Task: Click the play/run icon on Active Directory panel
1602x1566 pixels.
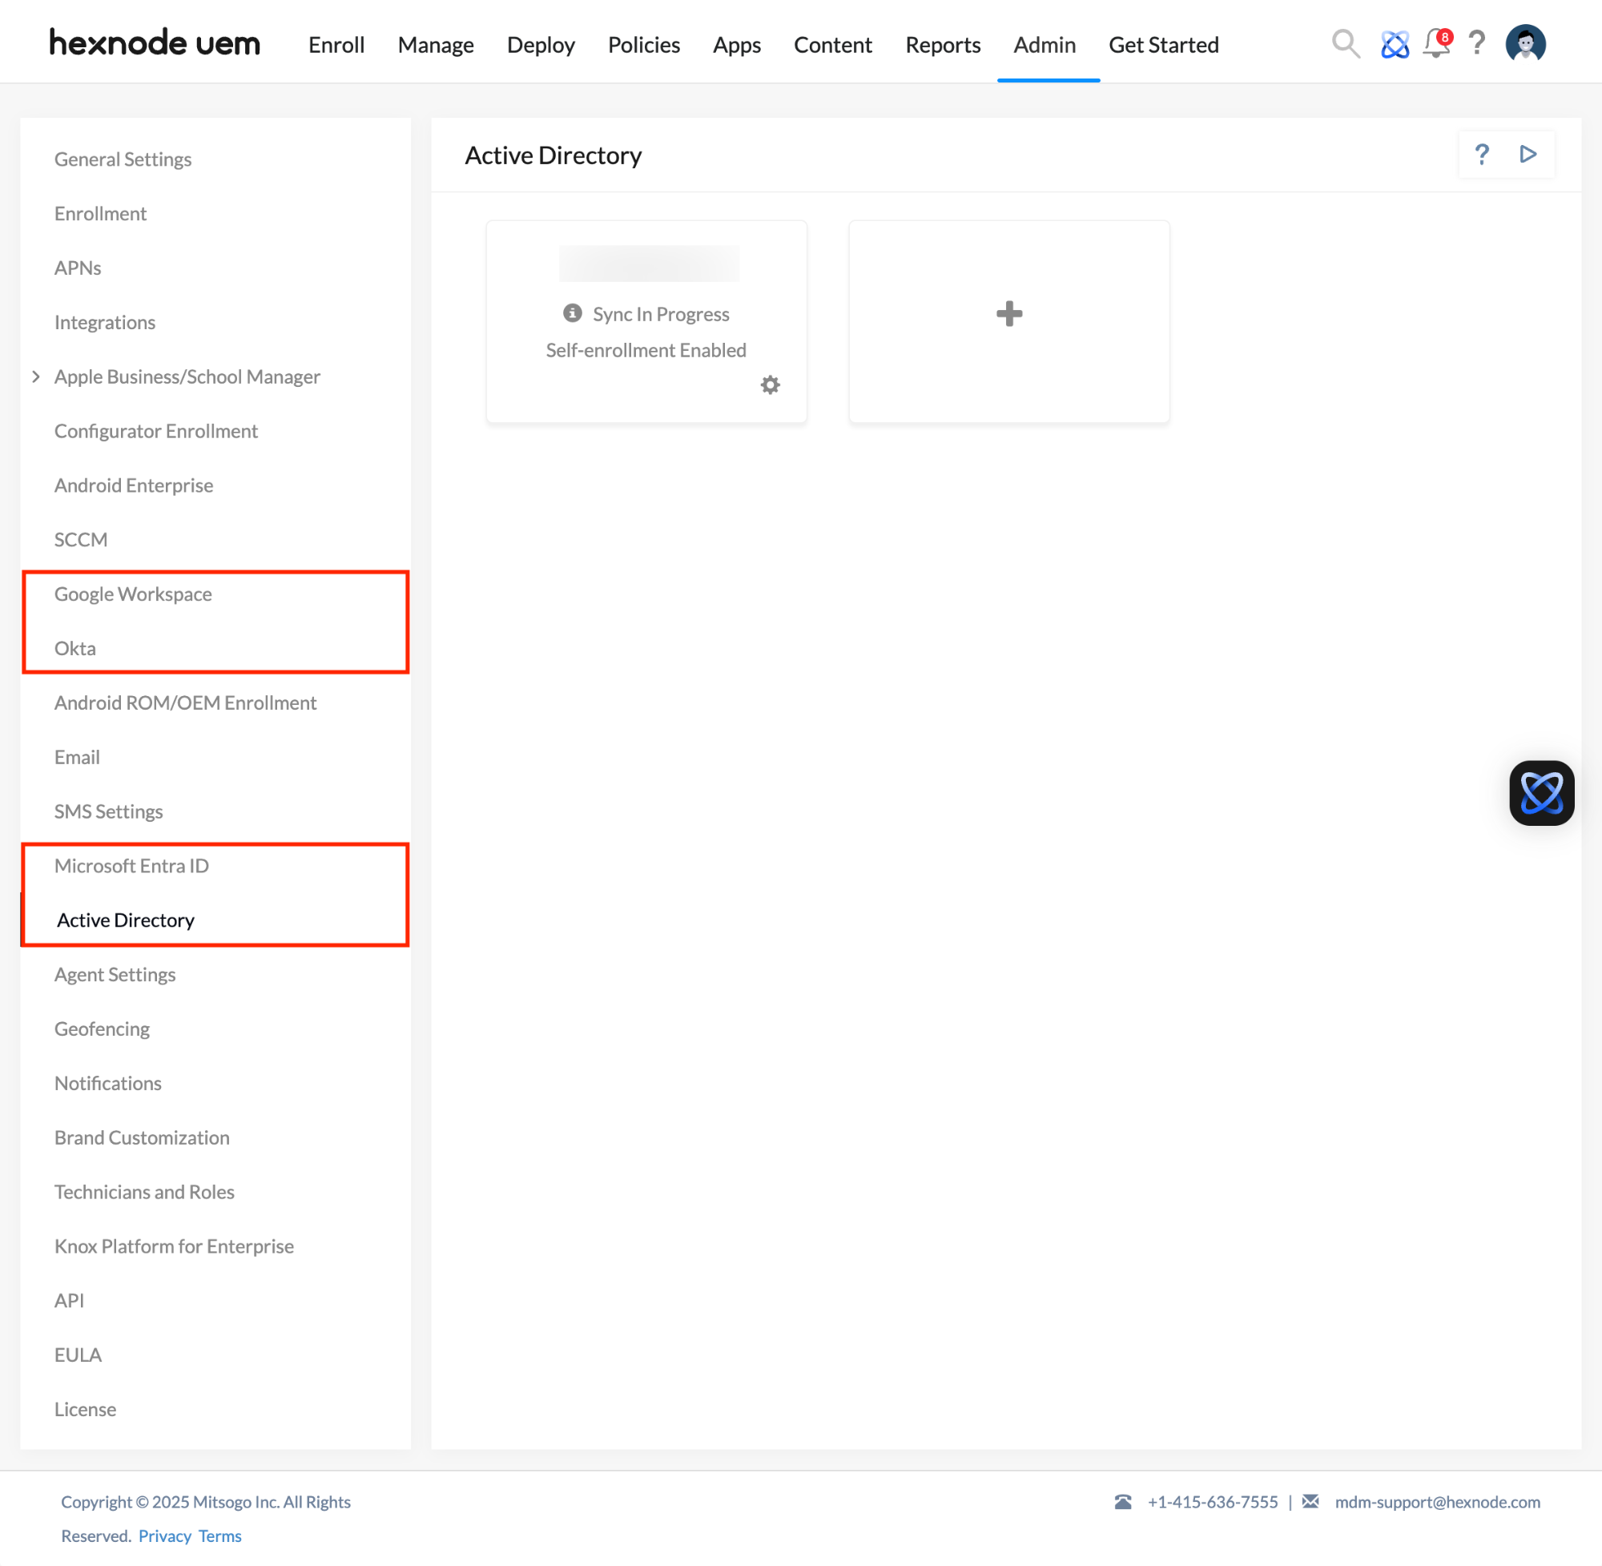Action: point(1529,155)
